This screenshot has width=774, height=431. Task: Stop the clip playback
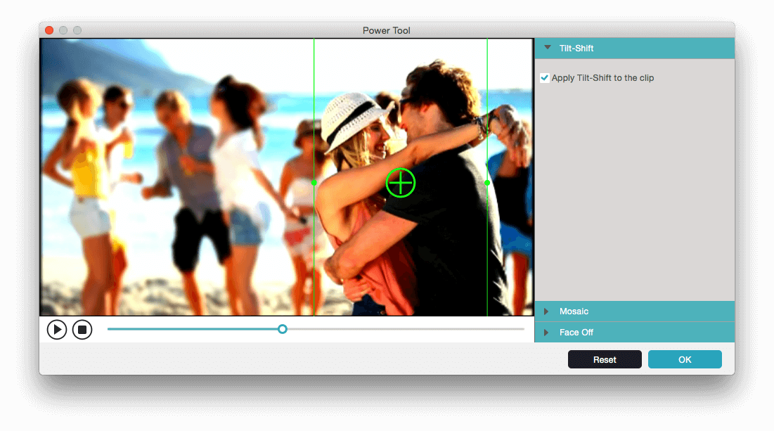[82, 329]
